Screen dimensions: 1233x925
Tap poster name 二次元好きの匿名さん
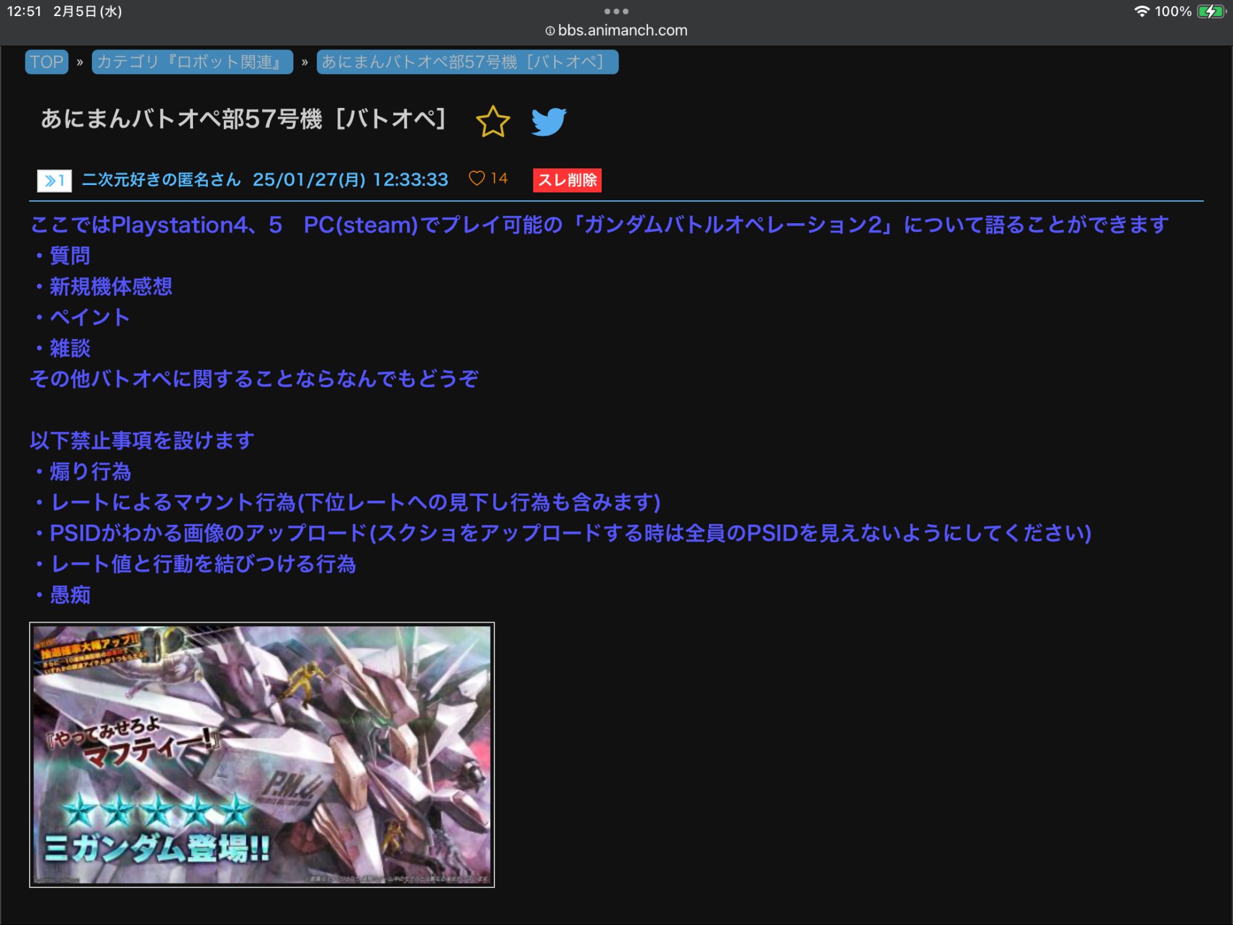162,179
